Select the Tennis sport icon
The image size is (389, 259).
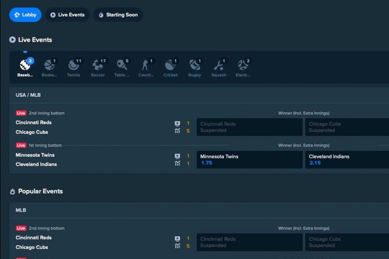(74, 68)
